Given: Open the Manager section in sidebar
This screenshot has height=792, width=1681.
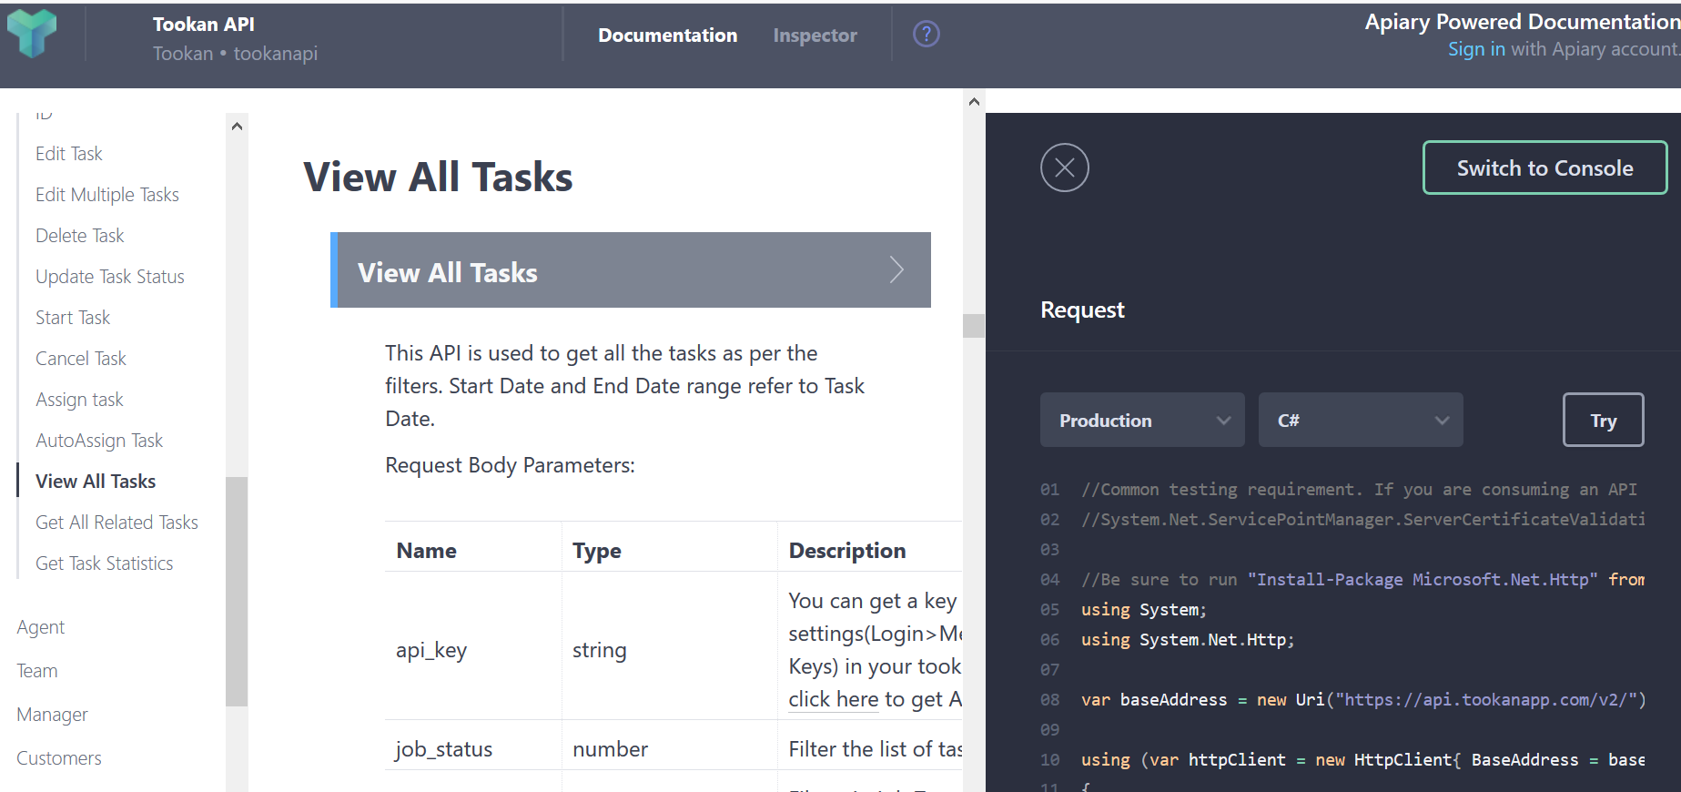Looking at the screenshot, I should (53, 715).
